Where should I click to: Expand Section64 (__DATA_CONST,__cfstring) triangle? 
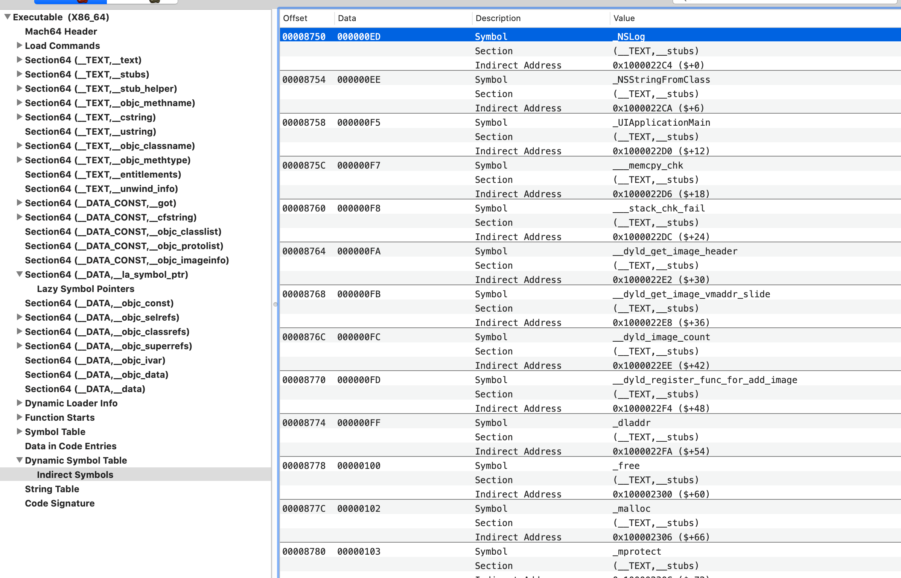[19, 217]
